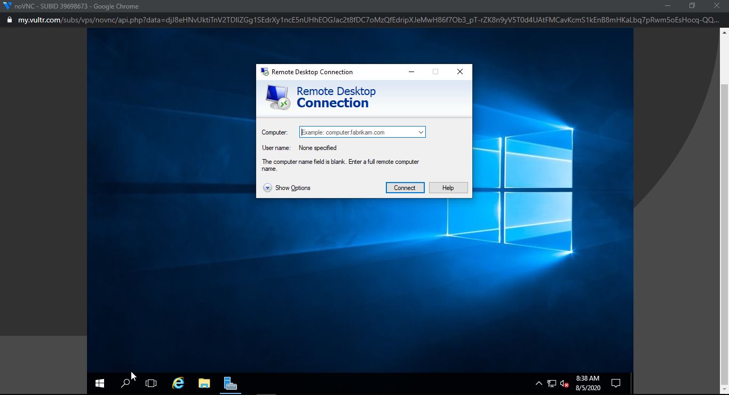
Task: Close the Remote Desktop Connection dialog
Action: point(460,72)
